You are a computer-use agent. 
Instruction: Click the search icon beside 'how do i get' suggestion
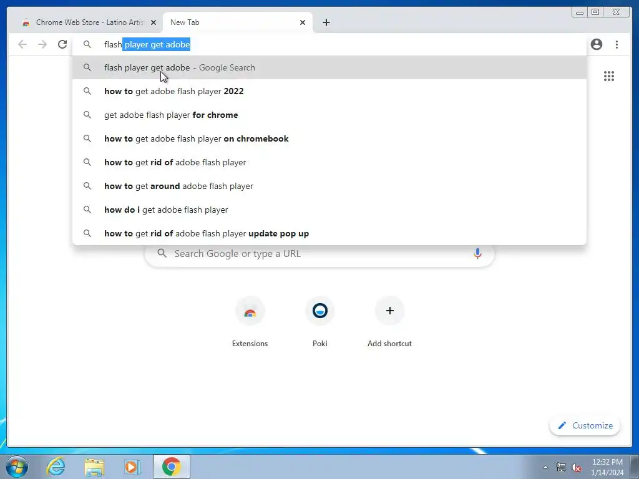tap(87, 210)
